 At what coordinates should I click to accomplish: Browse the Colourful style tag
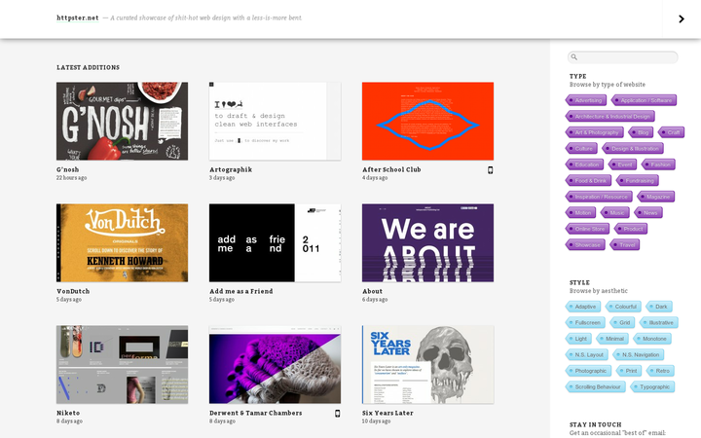[623, 307]
